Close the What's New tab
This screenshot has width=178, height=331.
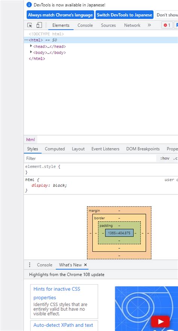click(85, 265)
